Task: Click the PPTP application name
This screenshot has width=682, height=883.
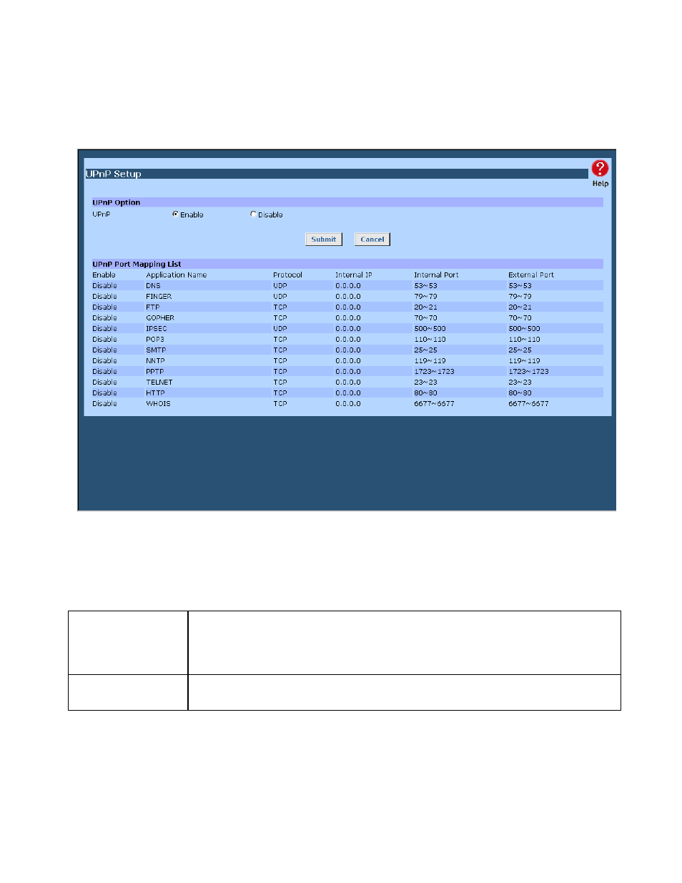Action: [155, 372]
